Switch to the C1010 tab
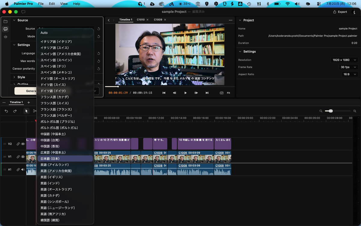 [x=140, y=20]
